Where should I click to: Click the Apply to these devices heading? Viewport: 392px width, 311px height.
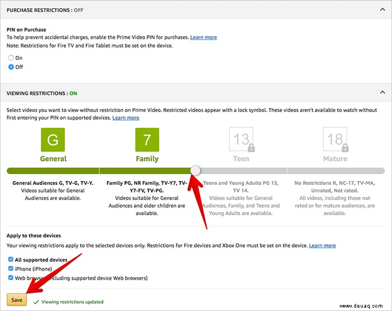coord(34,235)
